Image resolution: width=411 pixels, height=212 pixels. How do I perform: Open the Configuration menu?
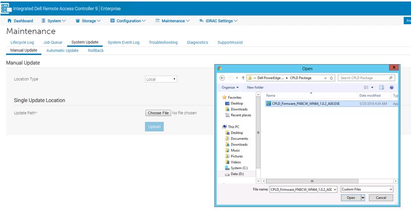pos(128,21)
